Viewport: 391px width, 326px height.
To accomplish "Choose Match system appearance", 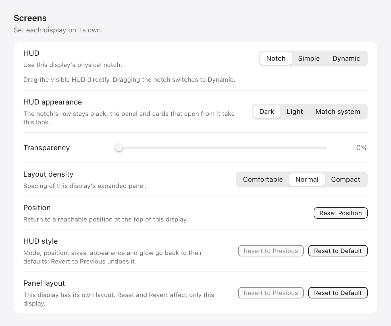I will 338,112.
